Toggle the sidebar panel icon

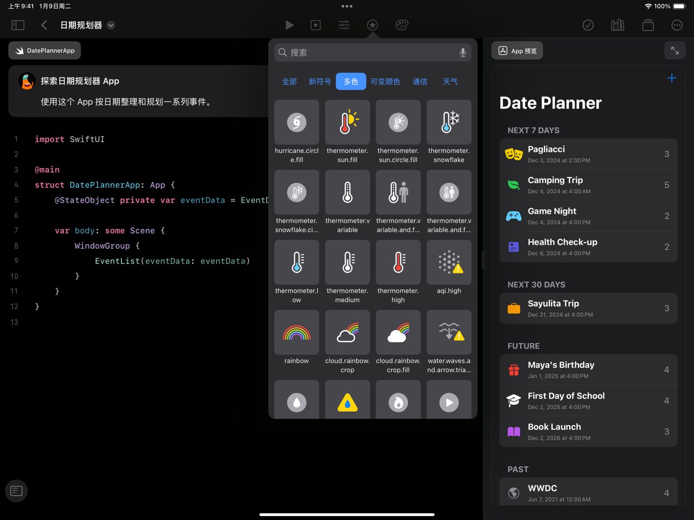click(x=18, y=25)
